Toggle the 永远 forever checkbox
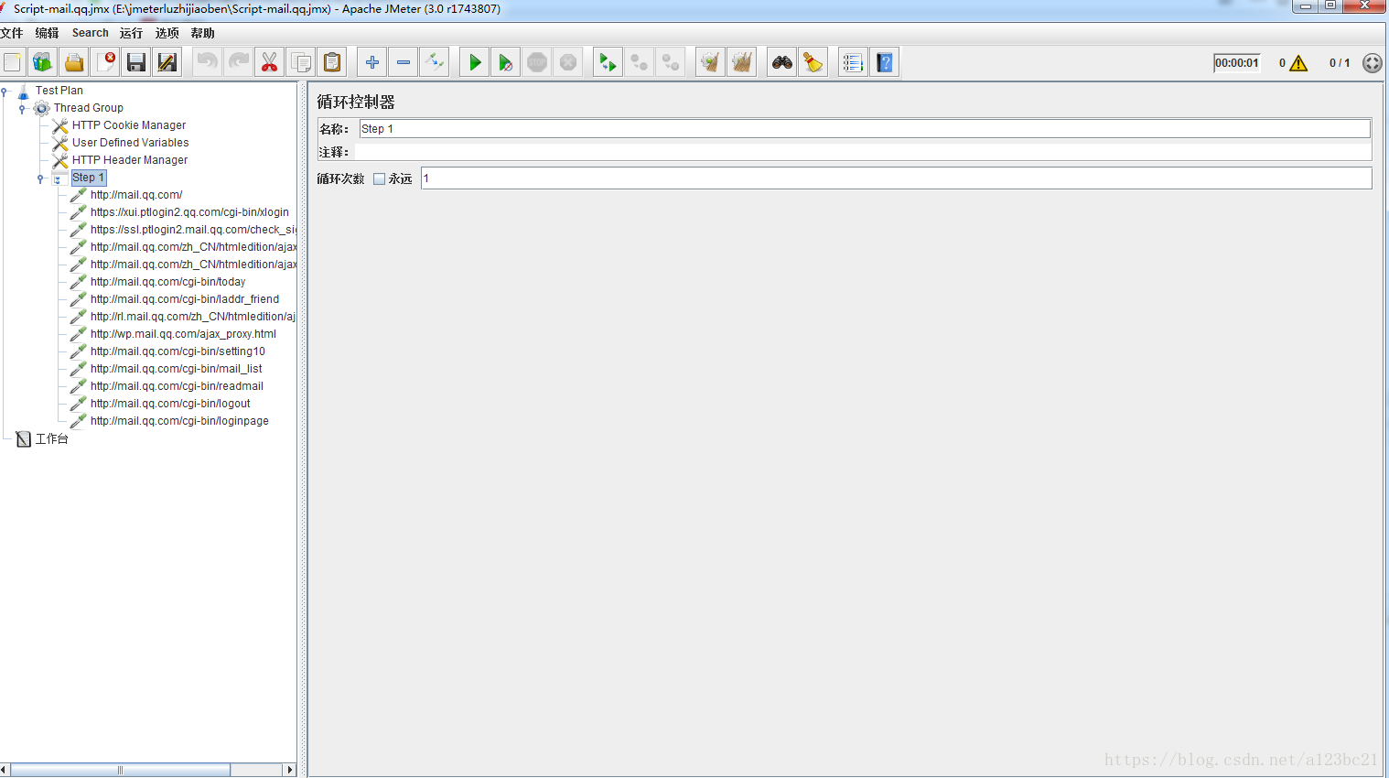The height and width of the screenshot is (778, 1389). [379, 179]
